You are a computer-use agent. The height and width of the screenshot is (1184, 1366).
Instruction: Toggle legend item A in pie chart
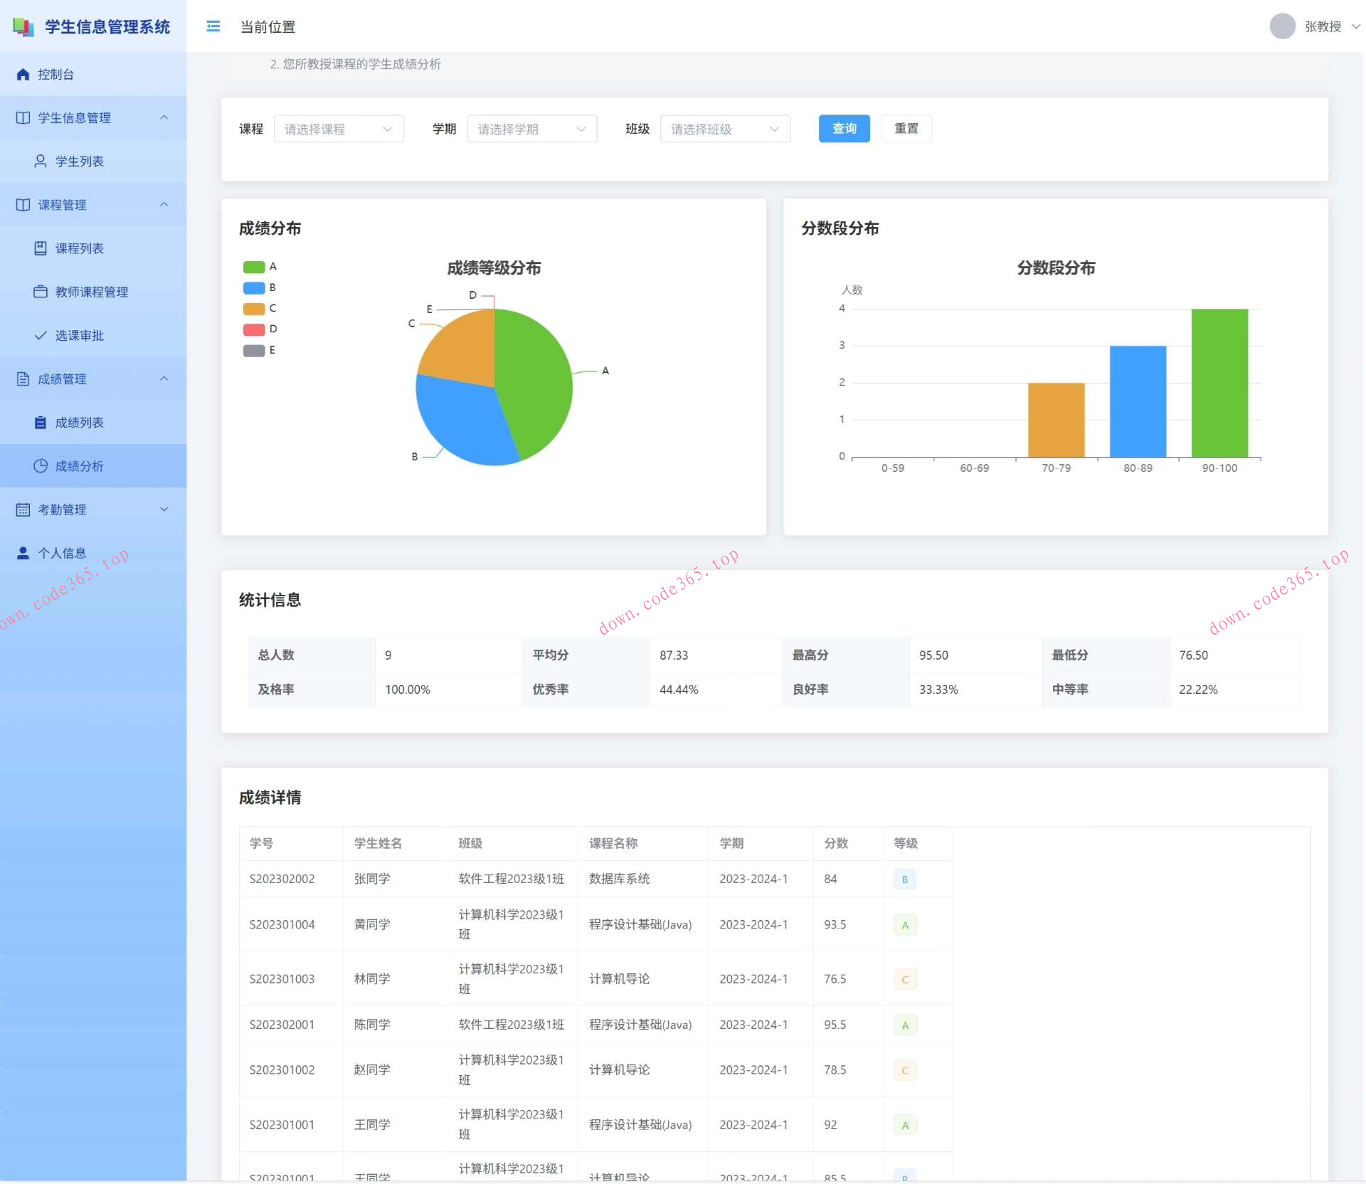(x=254, y=267)
